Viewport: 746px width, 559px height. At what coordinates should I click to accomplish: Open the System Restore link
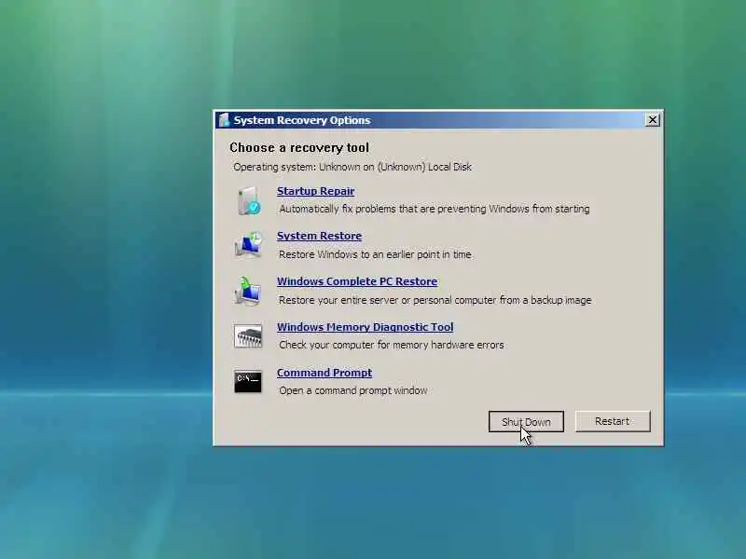319,236
